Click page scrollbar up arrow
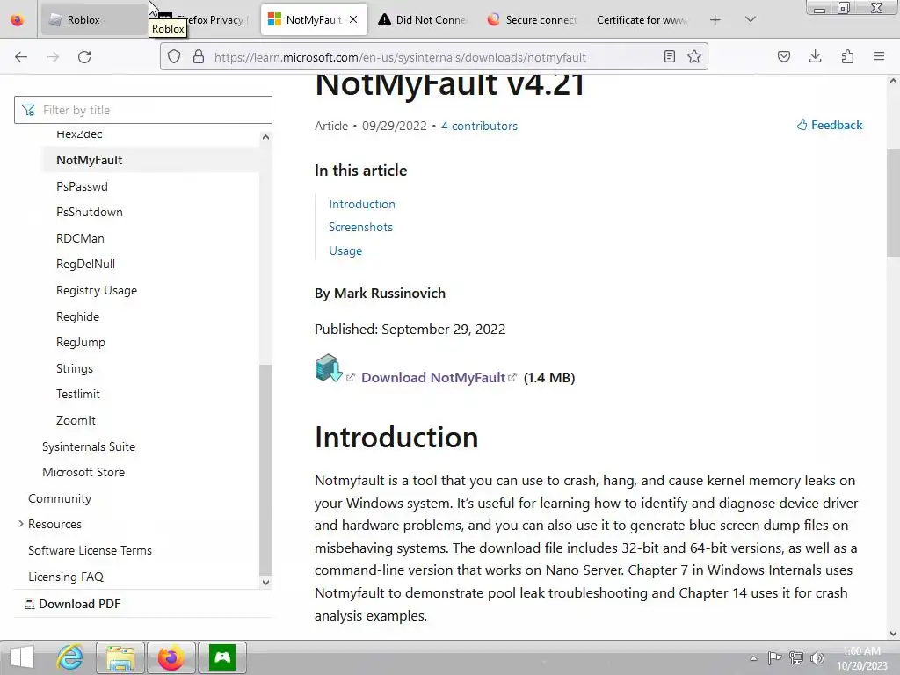The height and width of the screenshot is (675, 900). [x=893, y=82]
